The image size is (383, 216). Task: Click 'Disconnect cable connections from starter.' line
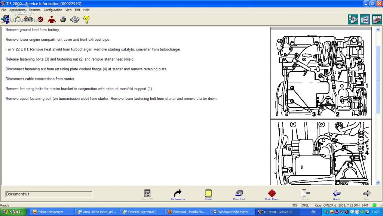click(x=40, y=79)
